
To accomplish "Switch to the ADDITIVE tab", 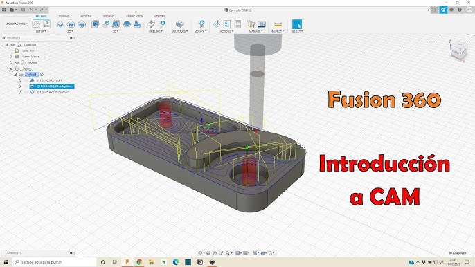I will coord(86,16).
